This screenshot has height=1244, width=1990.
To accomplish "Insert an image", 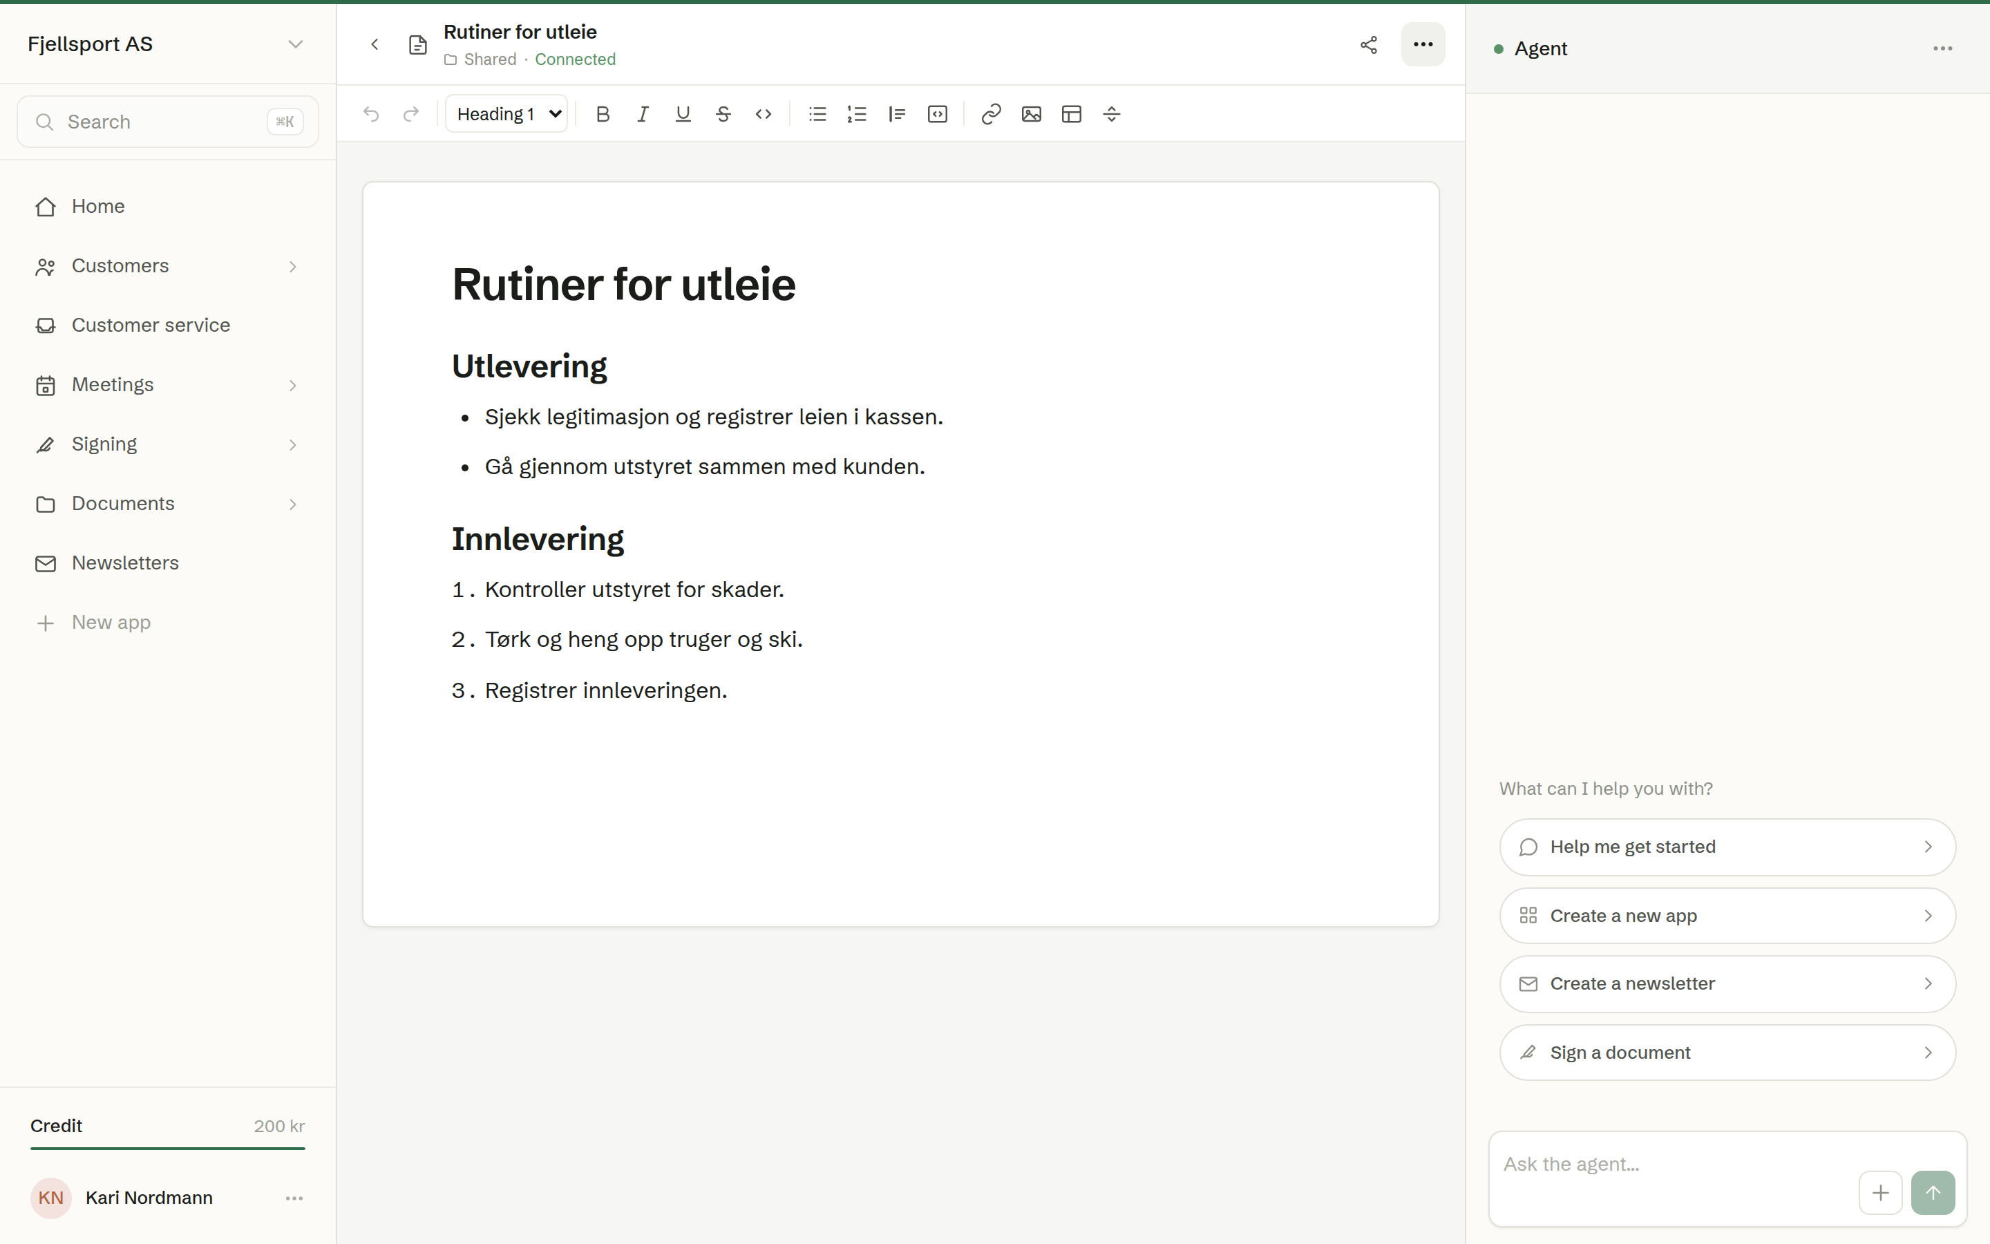I will (1031, 114).
